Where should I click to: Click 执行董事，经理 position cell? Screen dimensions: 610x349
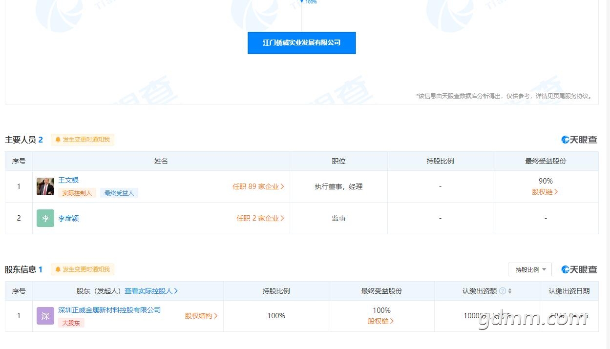point(338,186)
